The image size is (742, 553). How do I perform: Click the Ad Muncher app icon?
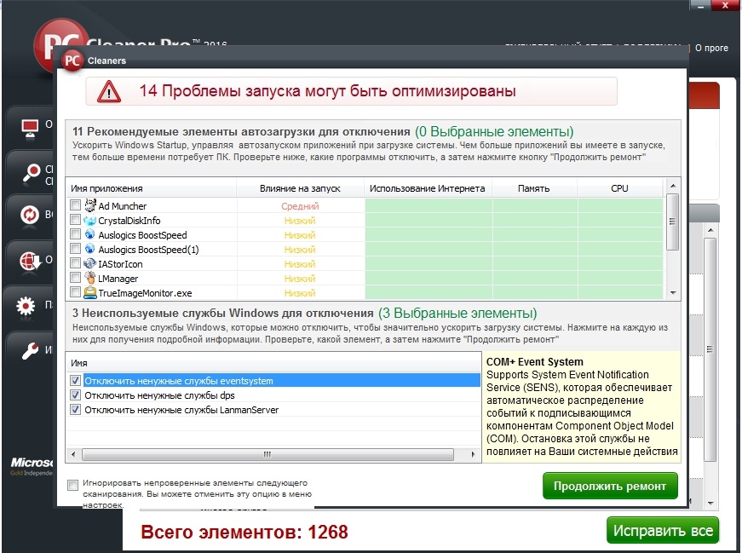pos(90,205)
